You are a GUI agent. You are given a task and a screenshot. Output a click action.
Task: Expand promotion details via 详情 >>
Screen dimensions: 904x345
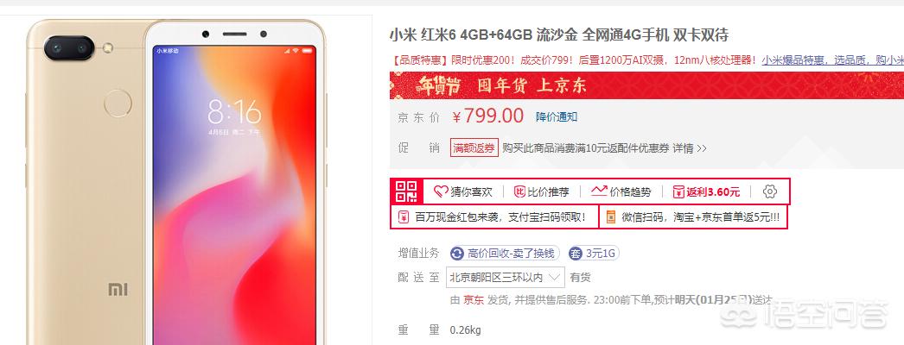point(689,148)
